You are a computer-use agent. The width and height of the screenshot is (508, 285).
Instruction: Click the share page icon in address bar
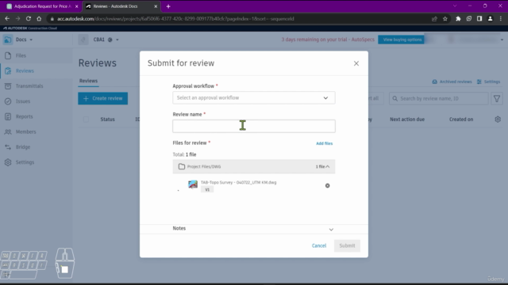[x=434, y=19]
